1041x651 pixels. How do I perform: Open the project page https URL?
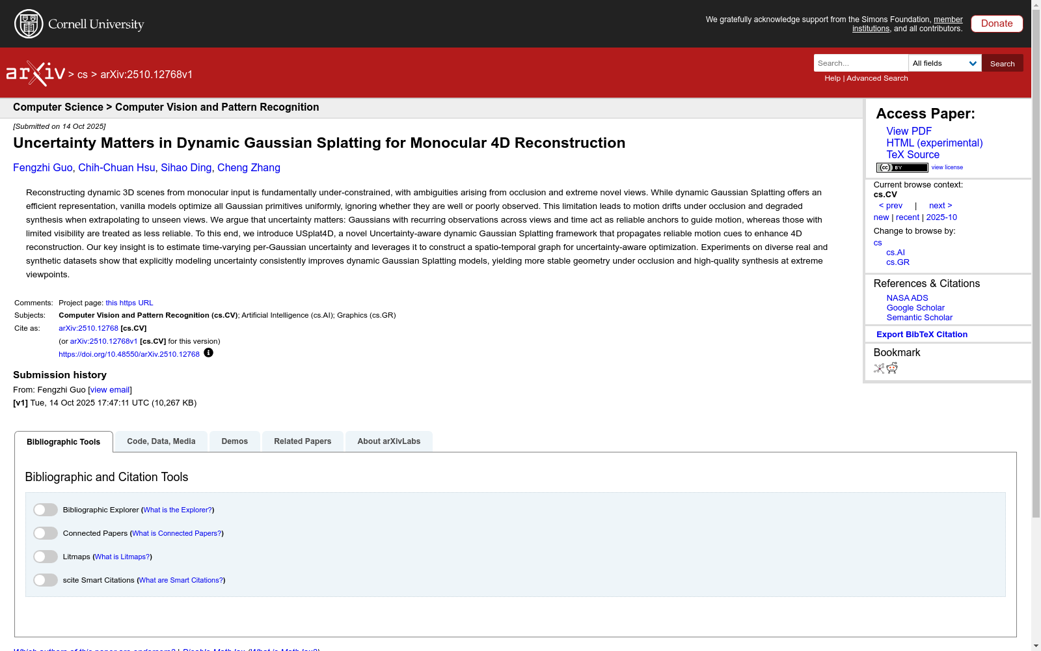129,303
